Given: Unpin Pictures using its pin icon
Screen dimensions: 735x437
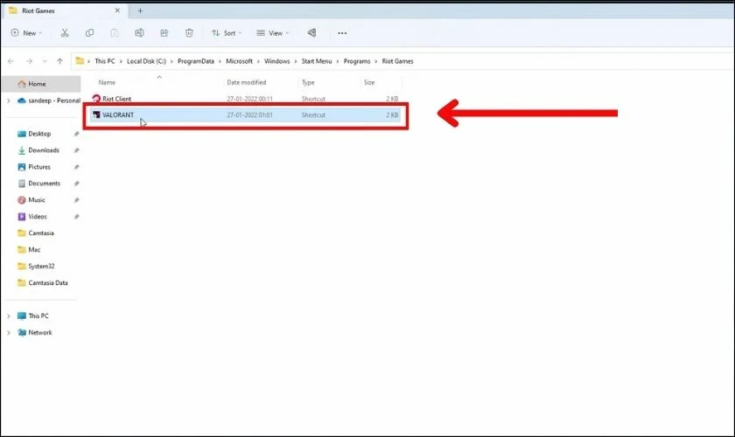Looking at the screenshot, I should tap(76, 167).
